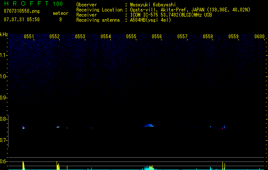The width and height of the screenshot is (268, 170).
Task: Click the 1.1 kHz axis label
Action: [3, 55]
